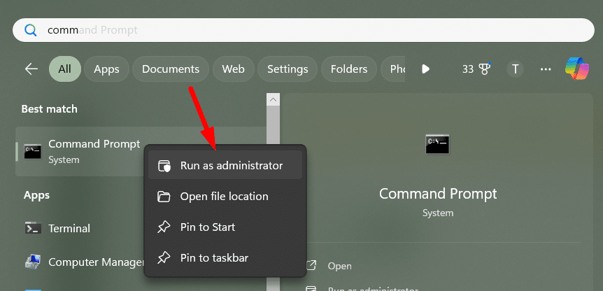Click the Command Prompt title in preview pane
The width and height of the screenshot is (603, 291).
click(x=438, y=193)
